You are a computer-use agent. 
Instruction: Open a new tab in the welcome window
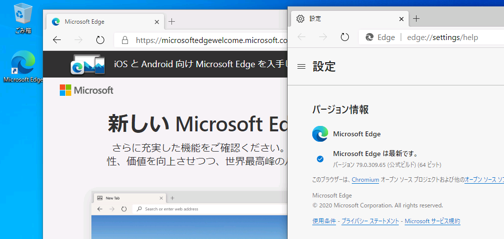pos(172,22)
